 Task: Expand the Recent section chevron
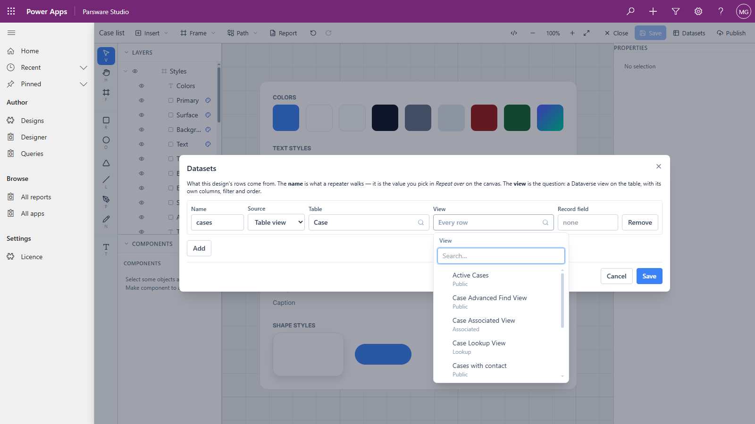point(84,67)
